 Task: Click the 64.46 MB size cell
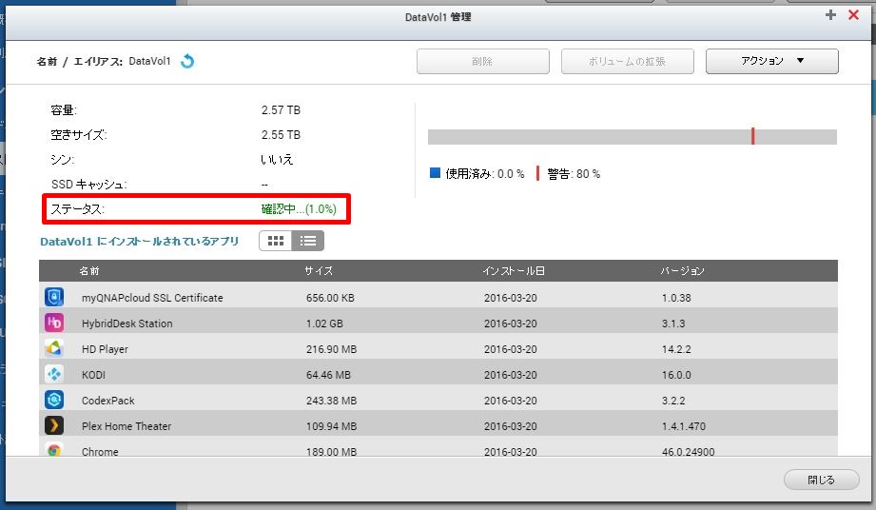328,375
